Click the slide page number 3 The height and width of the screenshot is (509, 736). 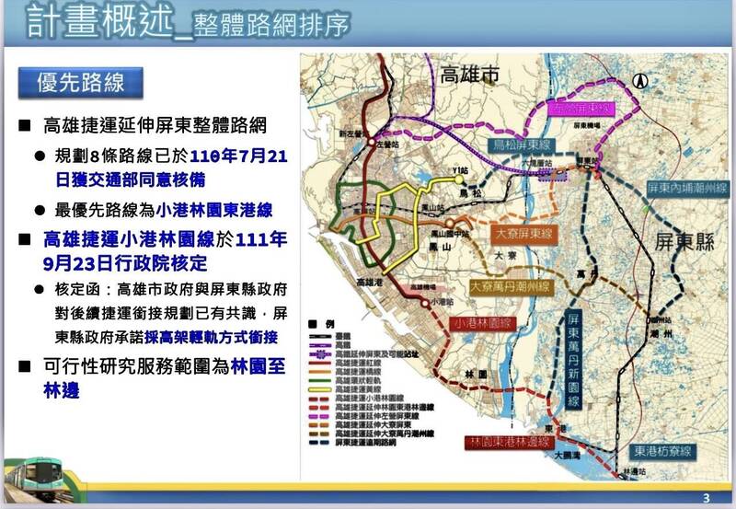pos(706,498)
